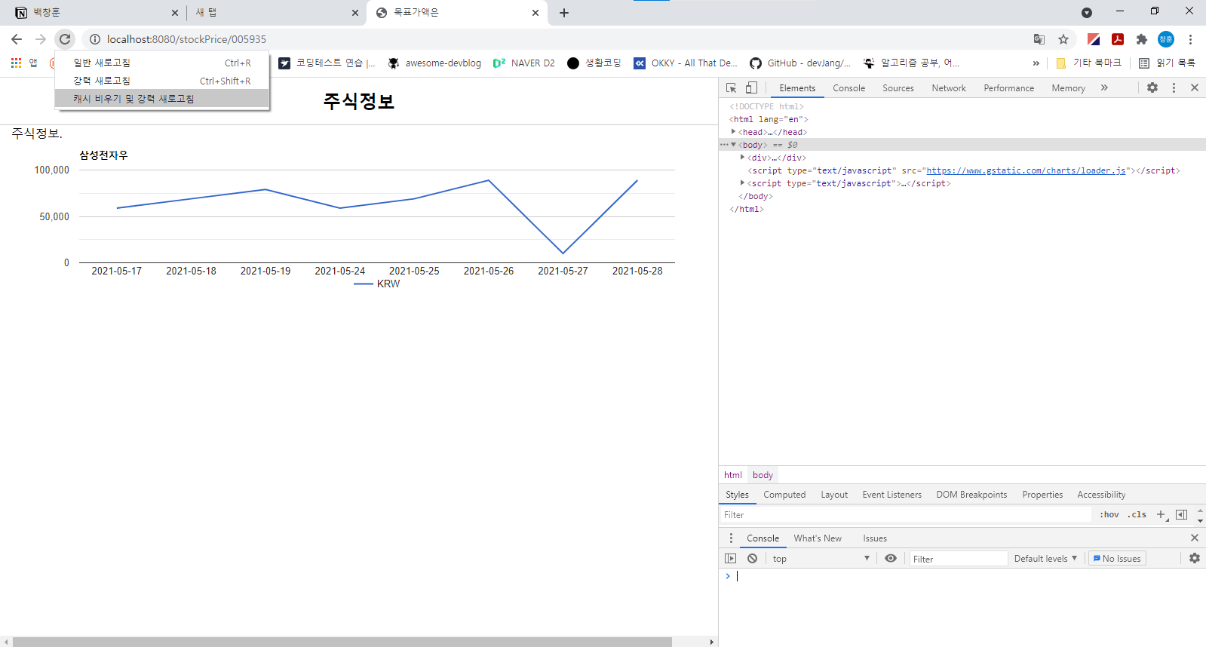Switch to the Memory tab
Screen dimensions: 1206x647
click(1068, 88)
